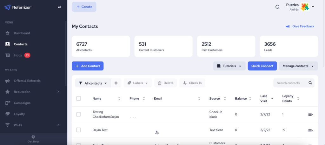The width and height of the screenshot is (325, 145).
Task: Click the Add Contact button
Action: click(88, 66)
